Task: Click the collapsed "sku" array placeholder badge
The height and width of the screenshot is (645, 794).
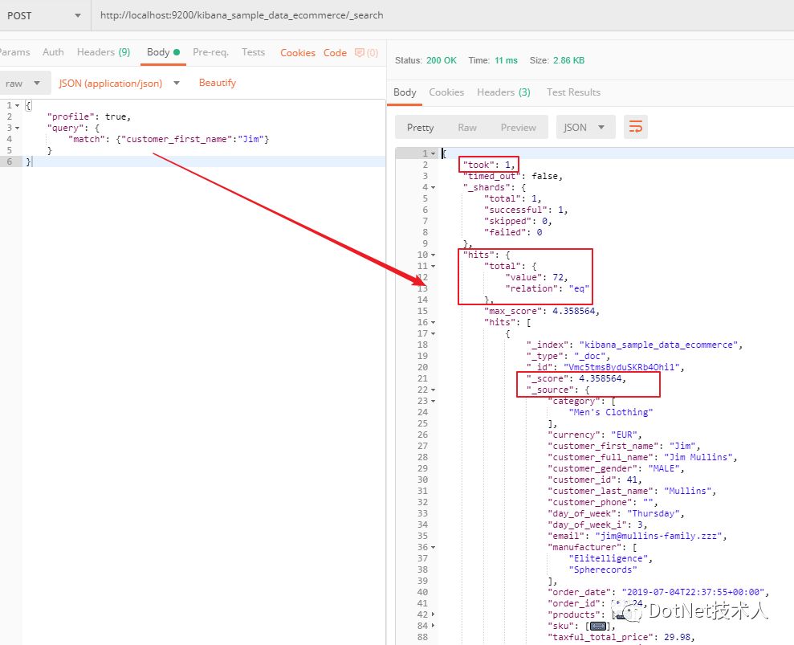Action: (598, 627)
